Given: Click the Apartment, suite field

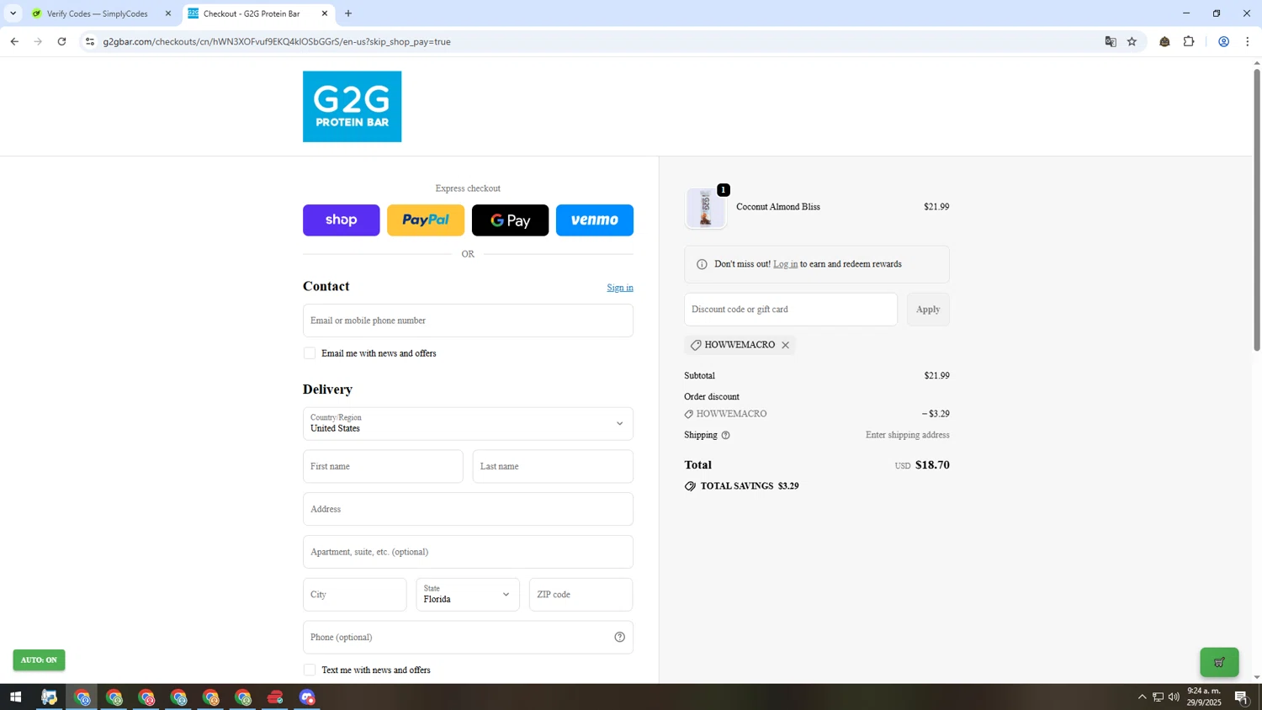Looking at the screenshot, I should (x=468, y=552).
